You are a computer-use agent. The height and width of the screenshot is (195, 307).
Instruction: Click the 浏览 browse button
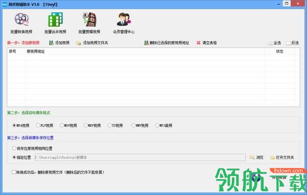click(x=256, y=157)
